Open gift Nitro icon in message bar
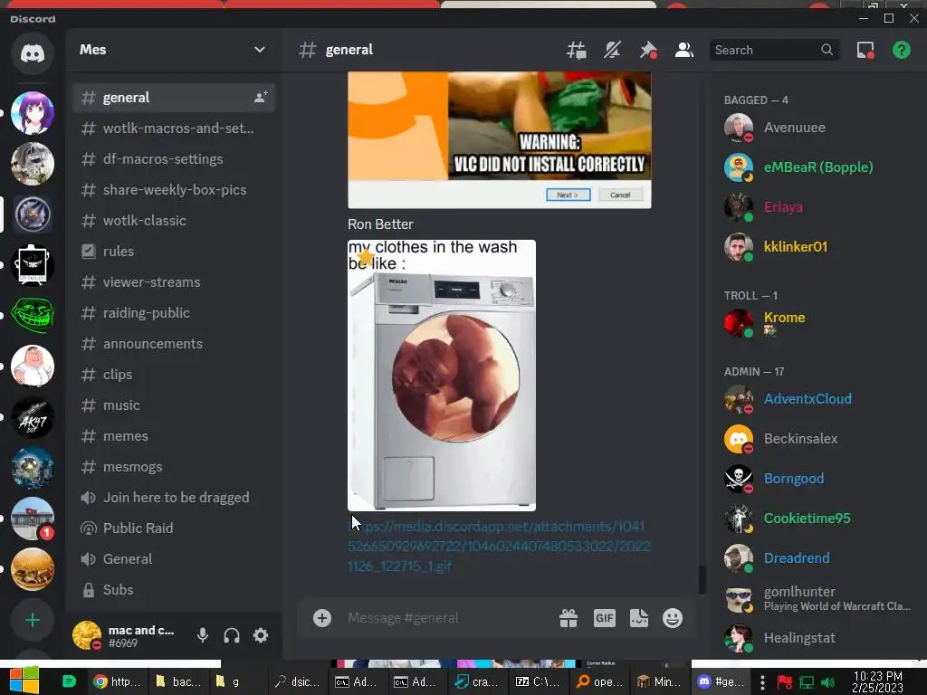 (569, 618)
